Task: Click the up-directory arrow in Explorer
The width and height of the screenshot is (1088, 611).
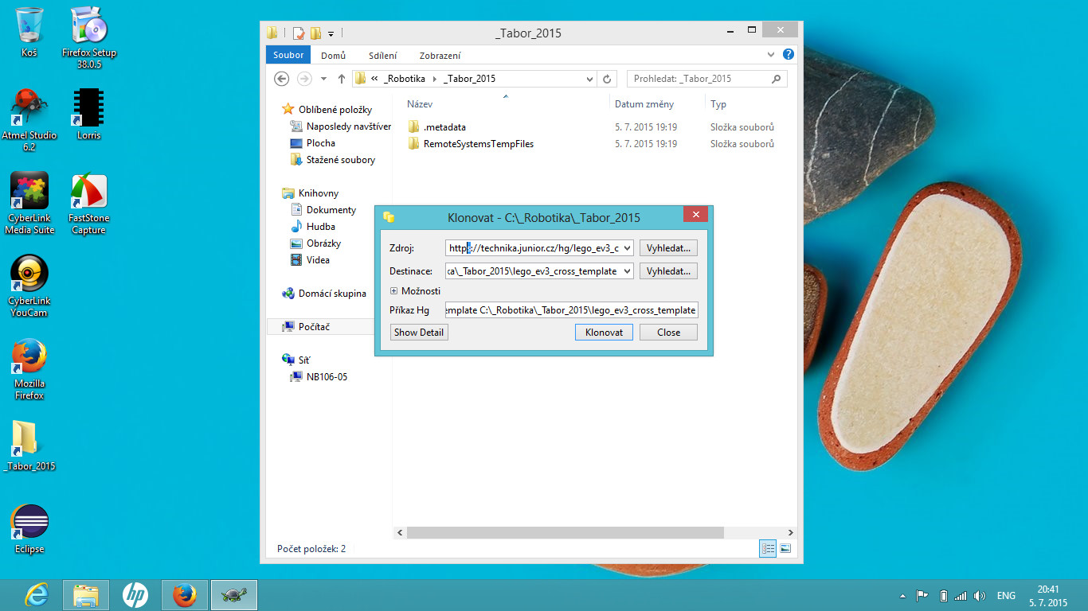Action: click(x=342, y=79)
